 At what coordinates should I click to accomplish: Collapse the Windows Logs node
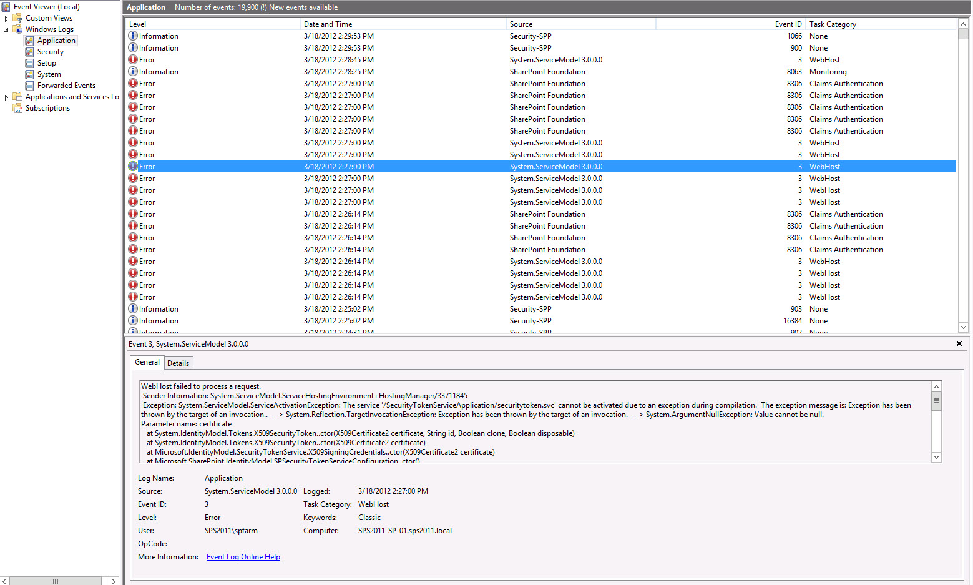6,29
